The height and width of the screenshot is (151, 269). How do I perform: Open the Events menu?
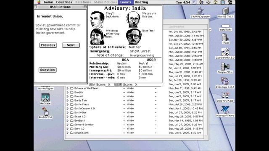[x=126, y=2]
